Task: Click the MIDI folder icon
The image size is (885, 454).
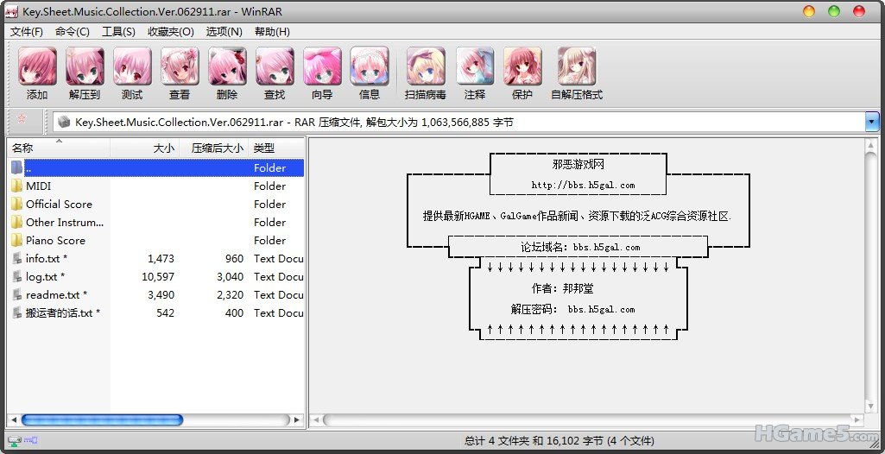Action: click(17, 186)
